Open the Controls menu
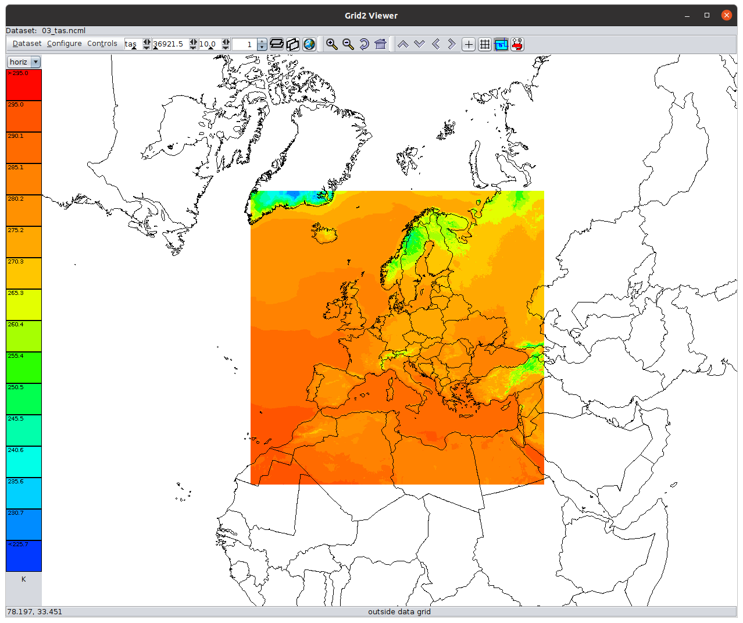This screenshot has height=623, width=743. coord(102,44)
